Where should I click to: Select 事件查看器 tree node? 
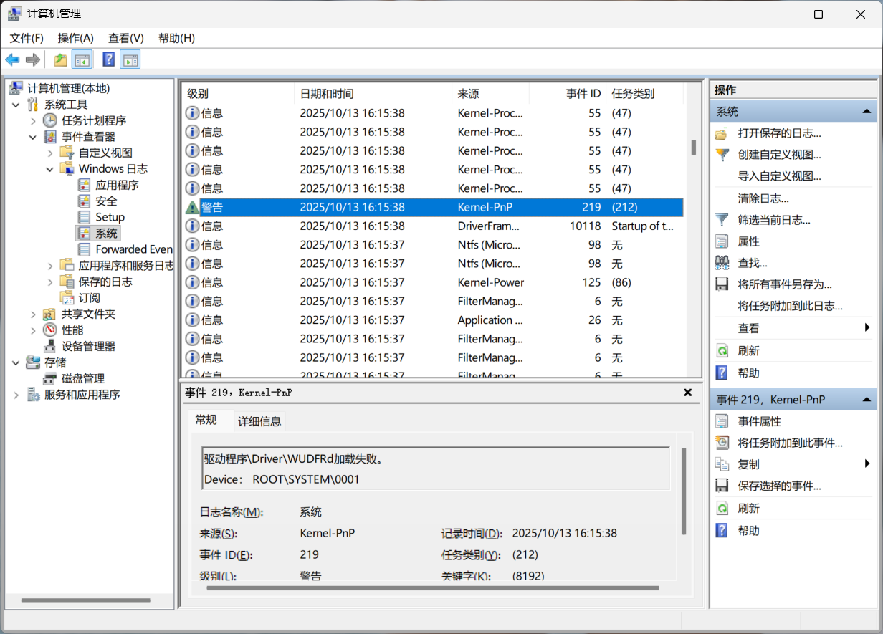(x=88, y=136)
